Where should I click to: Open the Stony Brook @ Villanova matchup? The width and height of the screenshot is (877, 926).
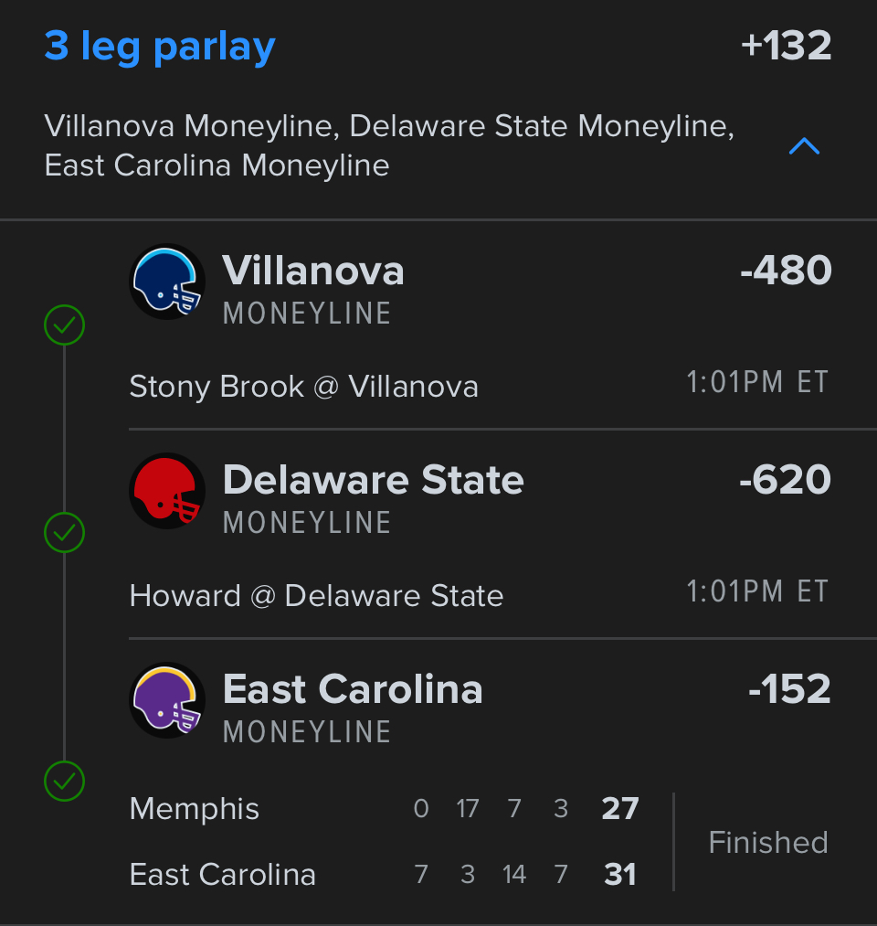click(303, 387)
